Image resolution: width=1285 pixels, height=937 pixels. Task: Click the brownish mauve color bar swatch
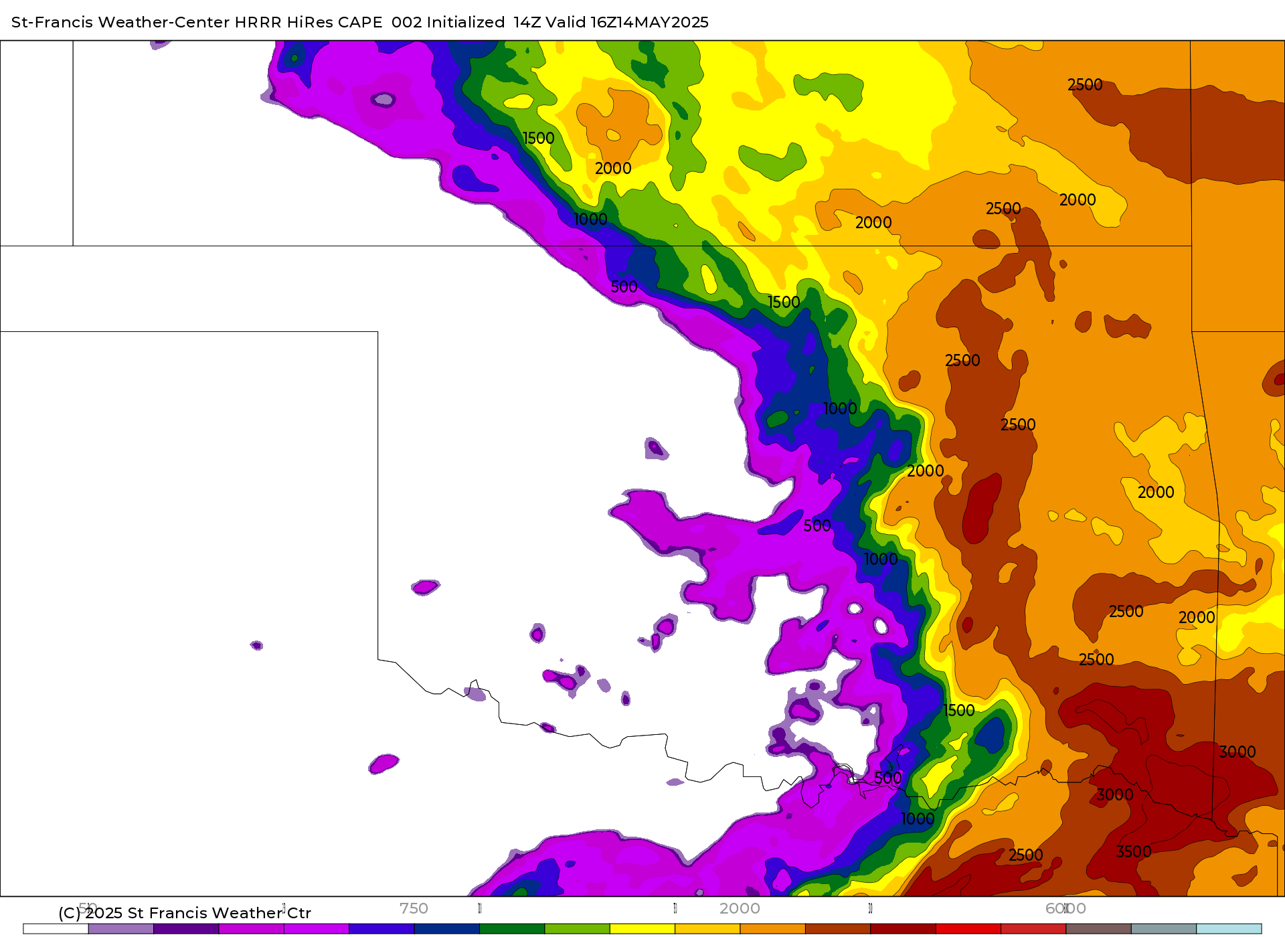click(1099, 928)
